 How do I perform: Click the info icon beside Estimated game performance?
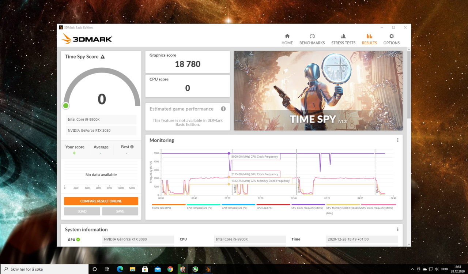[x=223, y=109]
